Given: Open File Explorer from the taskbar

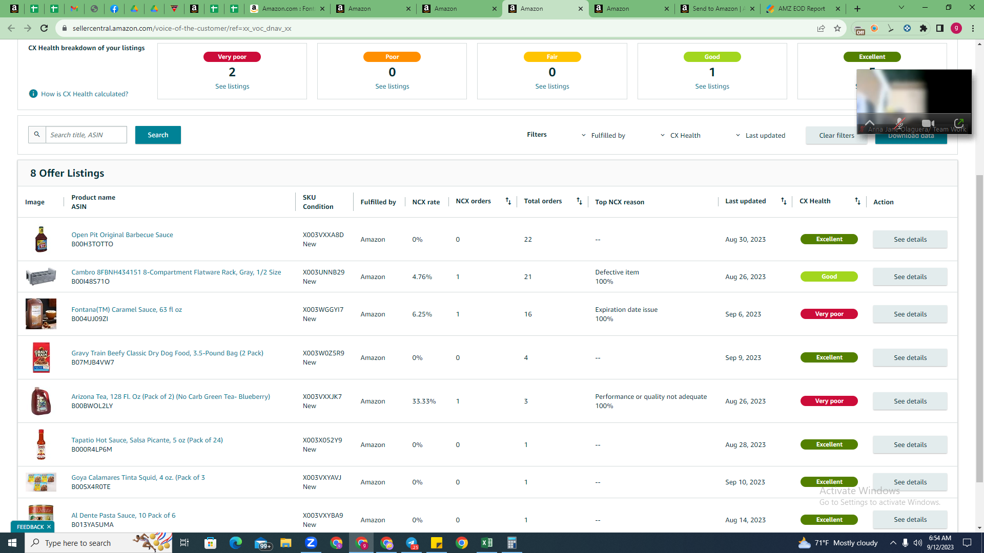Looking at the screenshot, I should coord(286,543).
